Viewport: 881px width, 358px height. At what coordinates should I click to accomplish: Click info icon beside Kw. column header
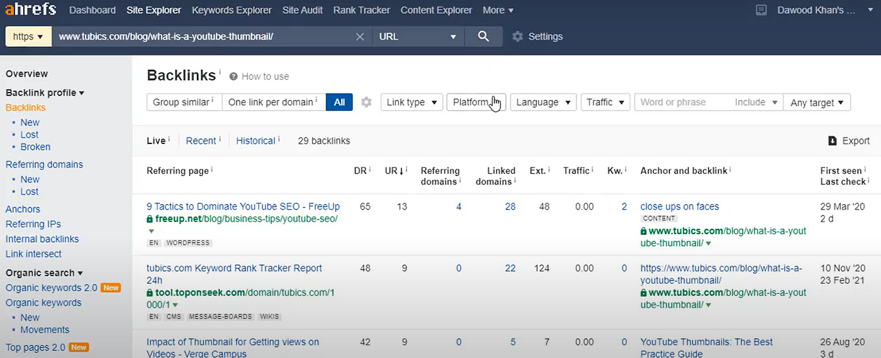[x=626, y=170]
